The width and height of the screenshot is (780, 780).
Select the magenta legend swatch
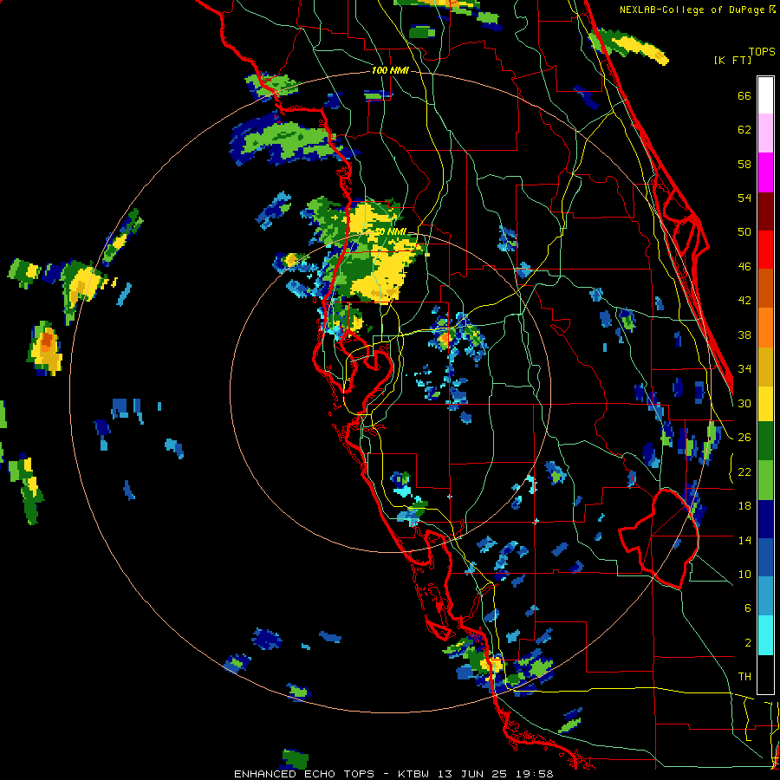pyautogui.click(x=765, y=172)
